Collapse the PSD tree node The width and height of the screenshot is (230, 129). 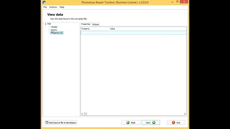click(x=46, y=24)
